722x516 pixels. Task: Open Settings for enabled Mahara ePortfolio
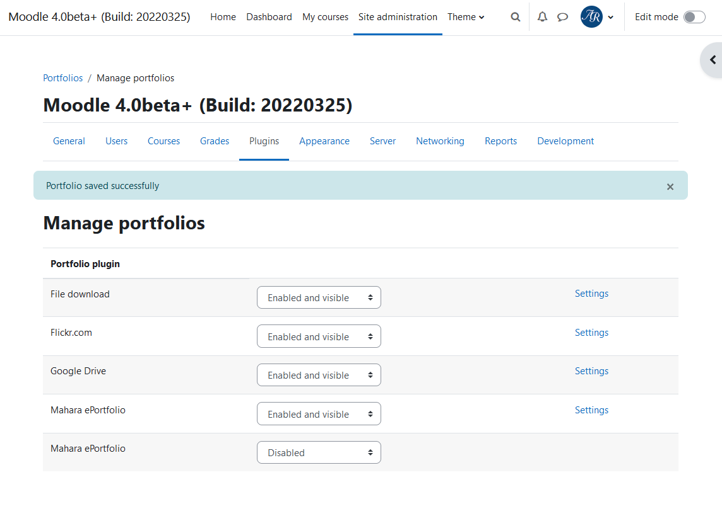pos(591,410)
